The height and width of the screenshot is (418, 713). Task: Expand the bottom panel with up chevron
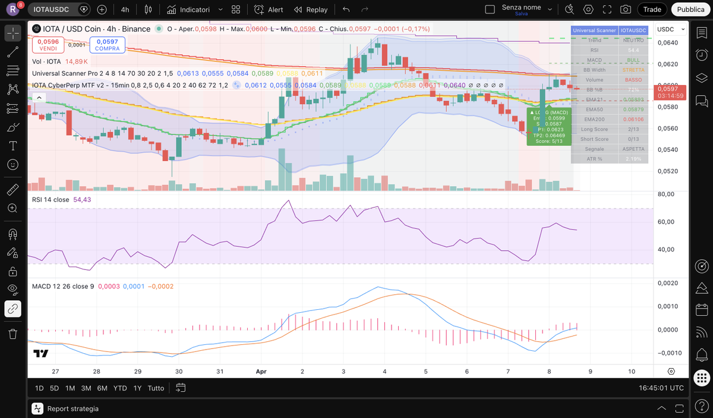pos(661,408)
